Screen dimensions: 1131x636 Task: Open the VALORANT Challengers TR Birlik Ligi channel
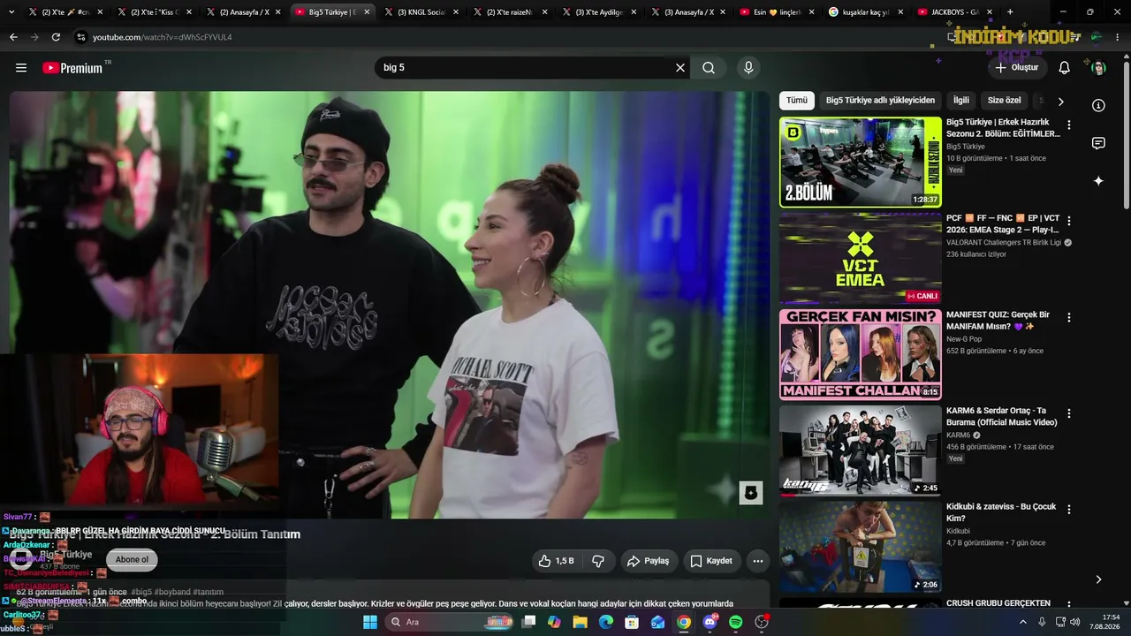1004,243
